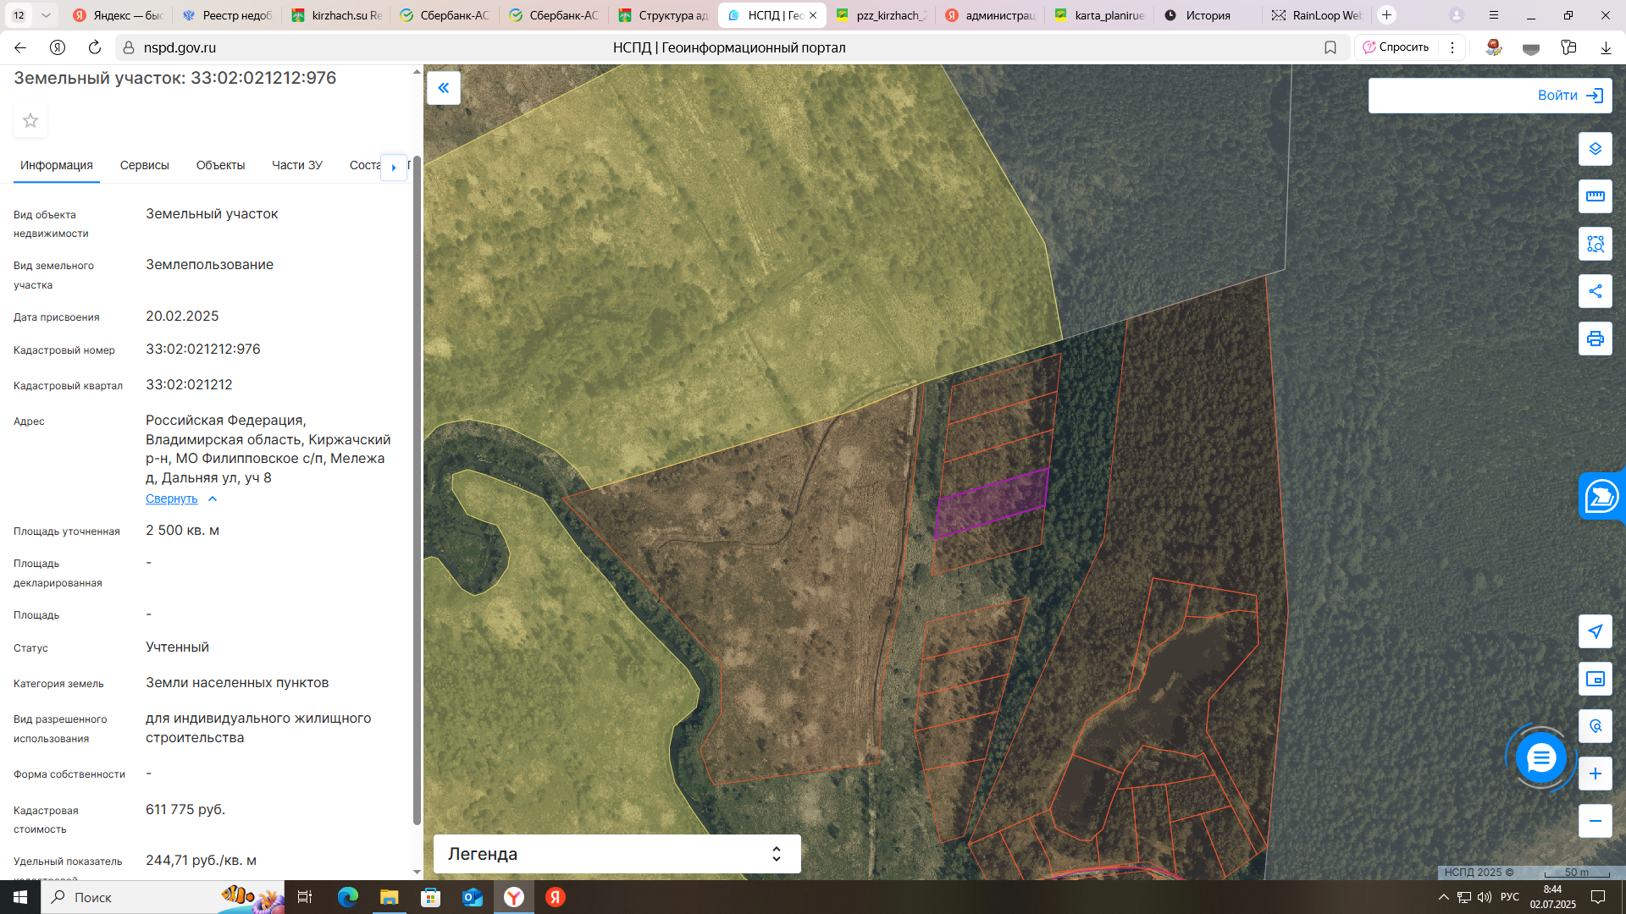
Task: Click the purple highlighted parcel on the map
Action: 991,504
